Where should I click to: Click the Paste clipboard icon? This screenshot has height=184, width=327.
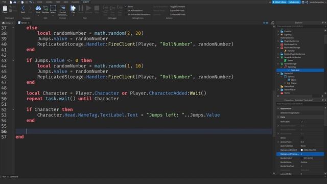[x=5, y=9]
